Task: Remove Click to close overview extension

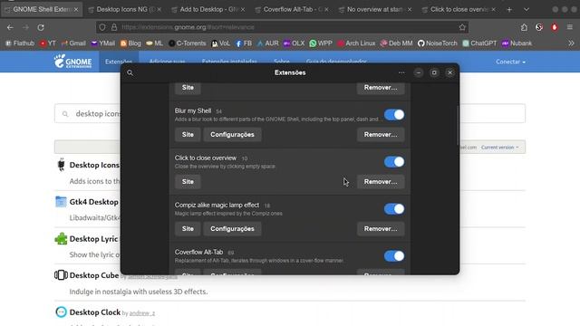Action: 381,182
